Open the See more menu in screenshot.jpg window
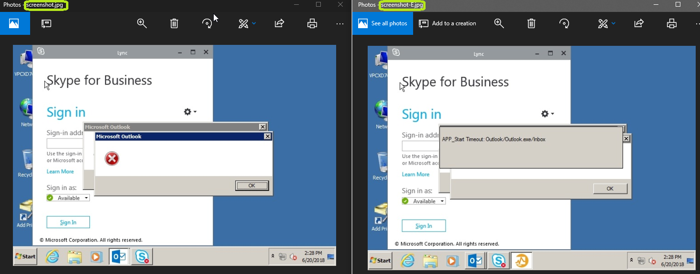 (x=340, y=23)
